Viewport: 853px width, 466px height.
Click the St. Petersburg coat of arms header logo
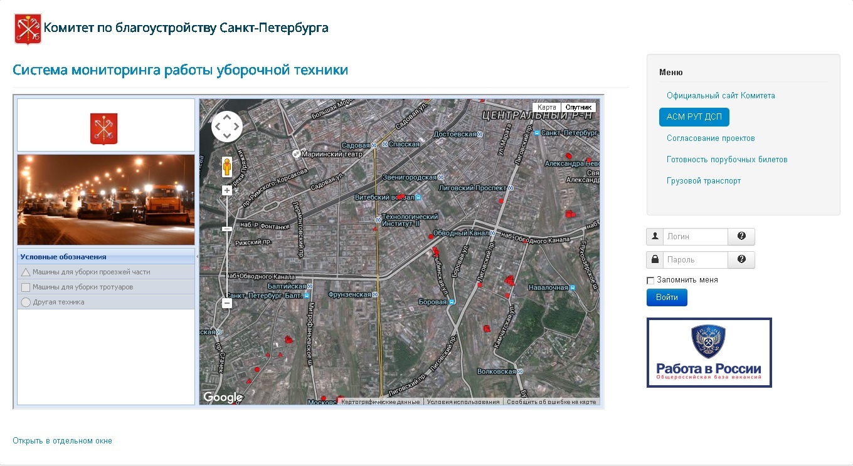tap(28, 29)
